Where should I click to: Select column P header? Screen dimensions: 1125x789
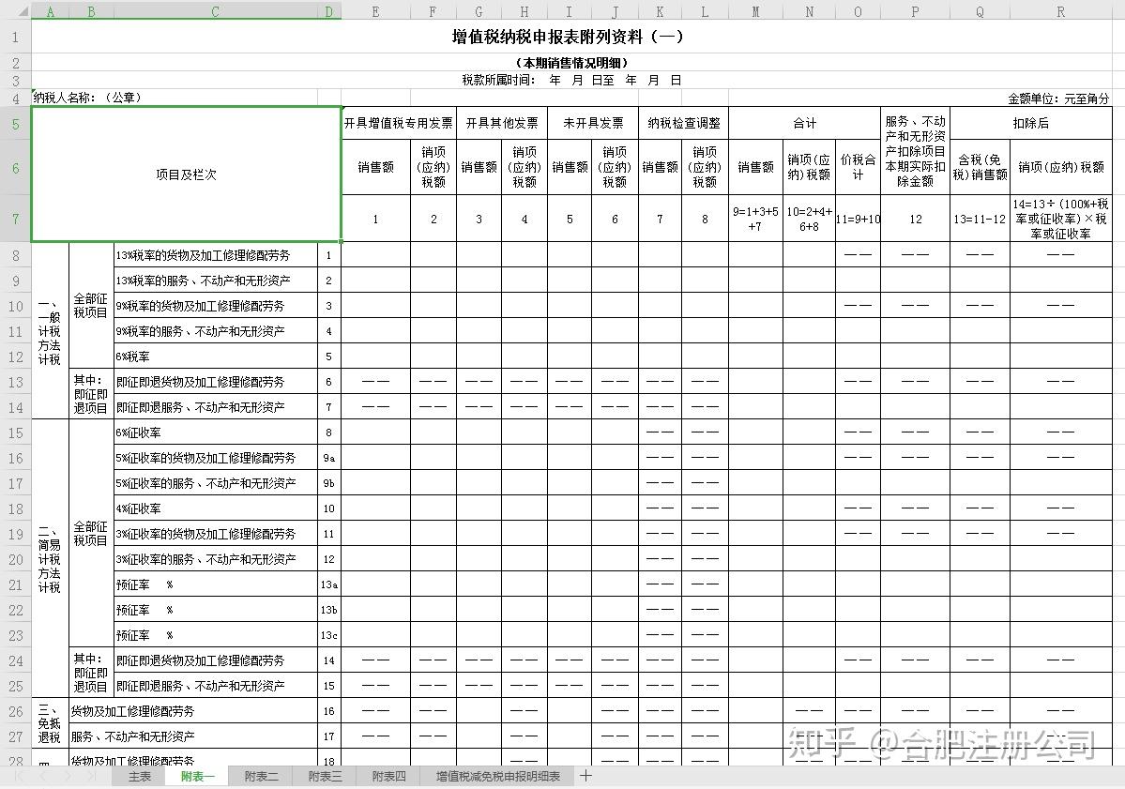[915, 11]
